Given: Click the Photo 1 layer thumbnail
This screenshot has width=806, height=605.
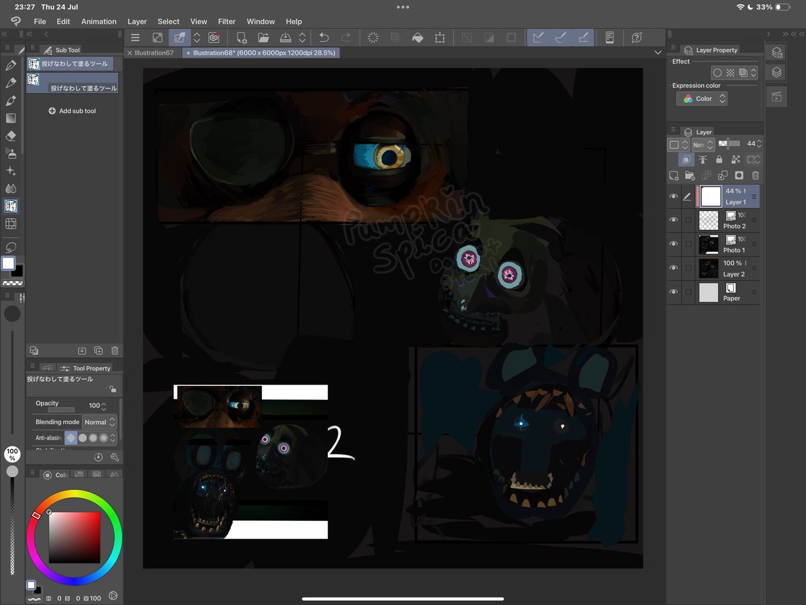Looking at the screenshot, I should 709,244.
